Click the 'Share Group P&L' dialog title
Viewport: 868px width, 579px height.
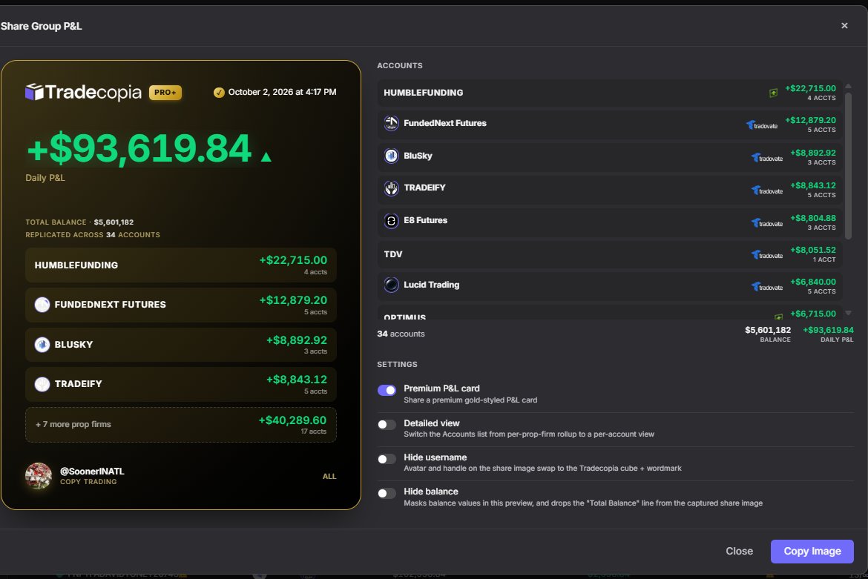(x=41, y=26)
